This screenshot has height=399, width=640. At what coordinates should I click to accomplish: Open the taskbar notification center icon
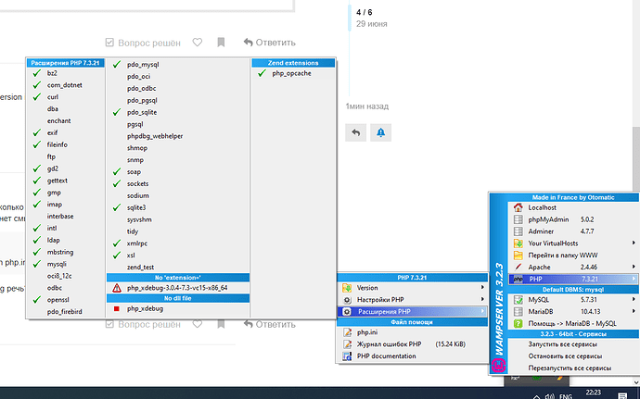[x=622, y=395]
